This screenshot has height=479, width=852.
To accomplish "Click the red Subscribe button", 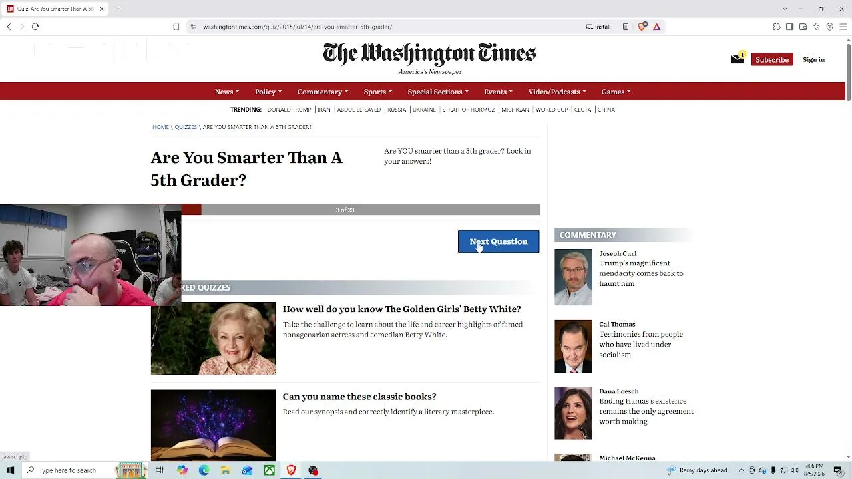I will 772,59.
